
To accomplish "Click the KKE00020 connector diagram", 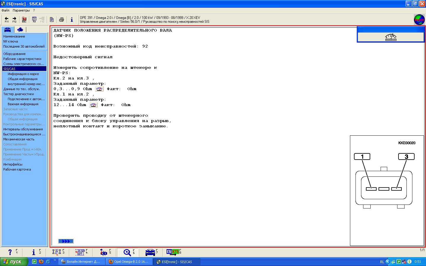I will point(387,191).
